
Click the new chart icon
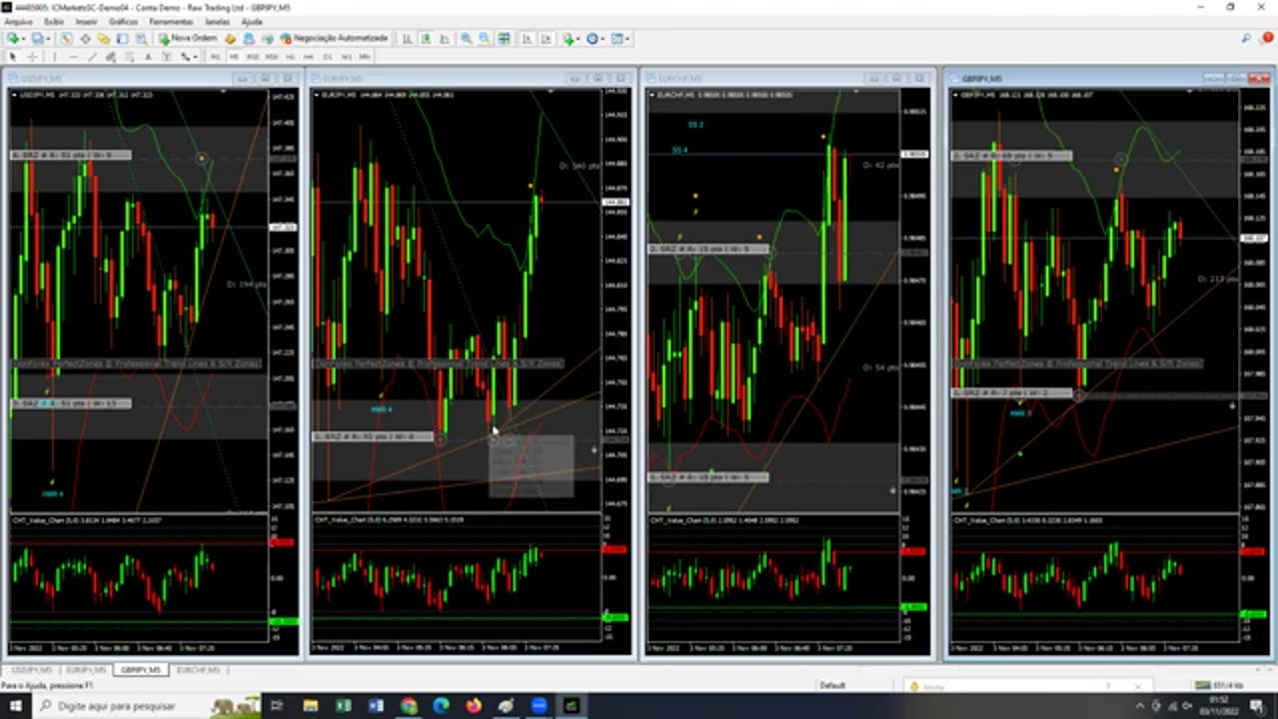[x=13, y=38]
